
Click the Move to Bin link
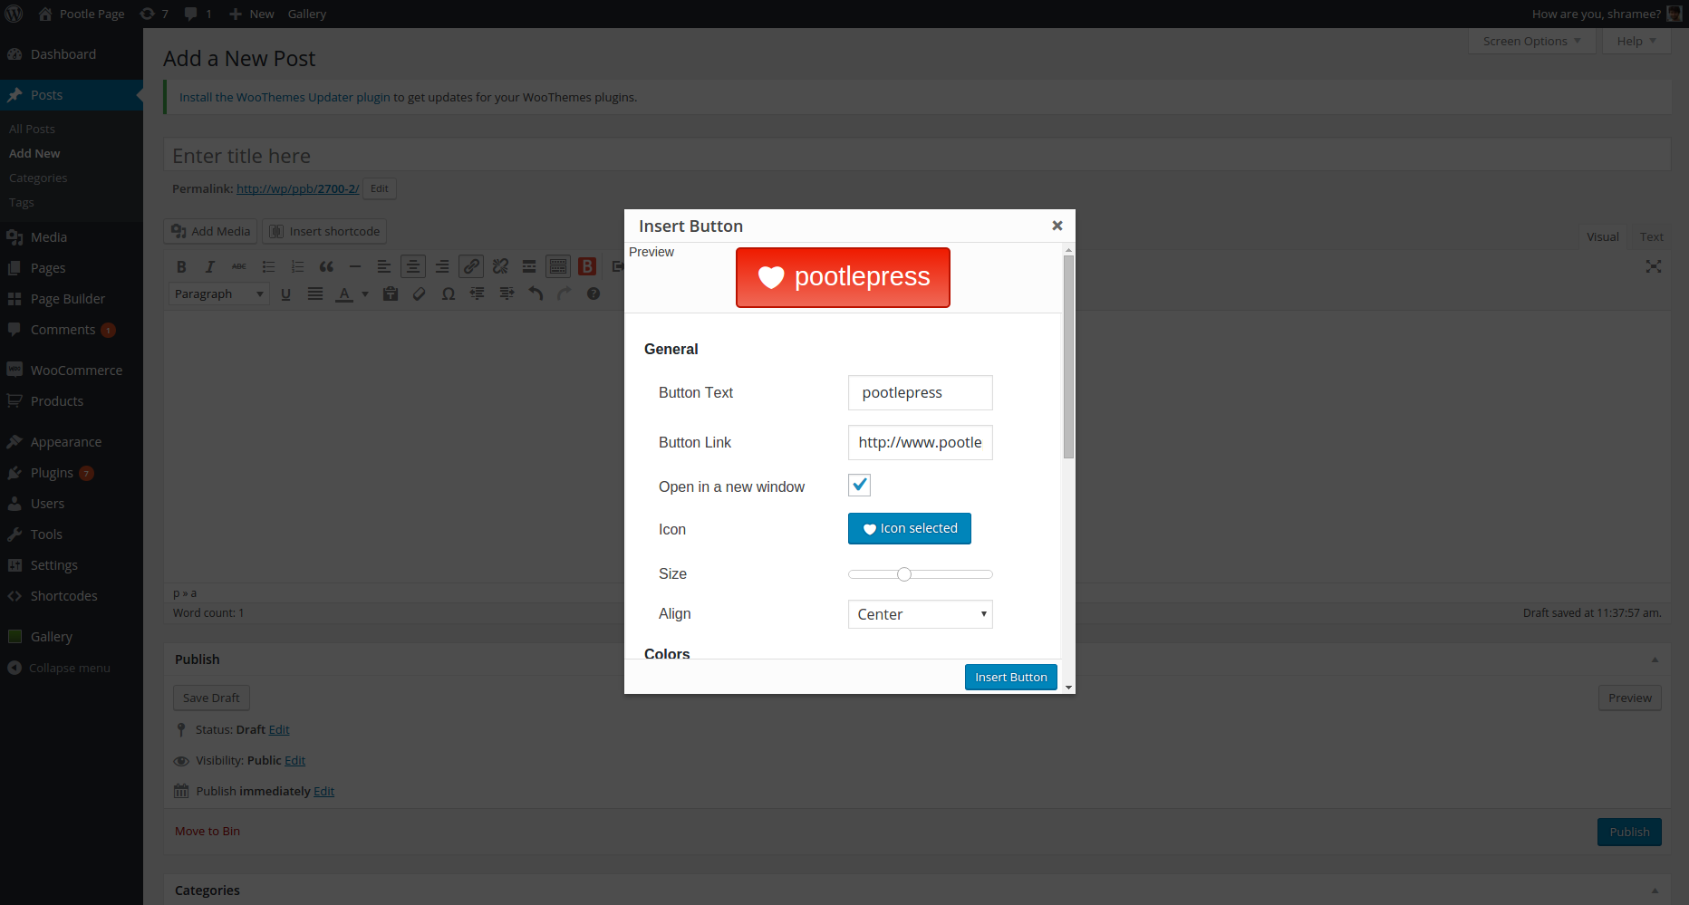[x=208, y=831]
